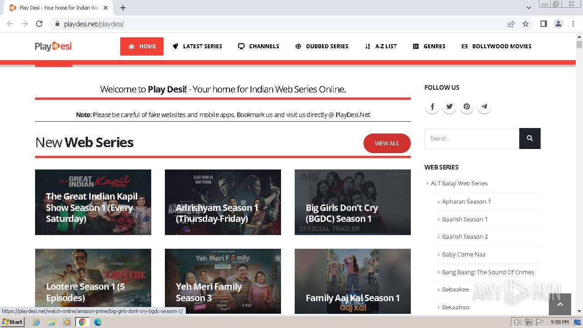Open Bang Baang: The Sound Of Crimes link
Screen dimensions: 583x328
tap(488, 272)
